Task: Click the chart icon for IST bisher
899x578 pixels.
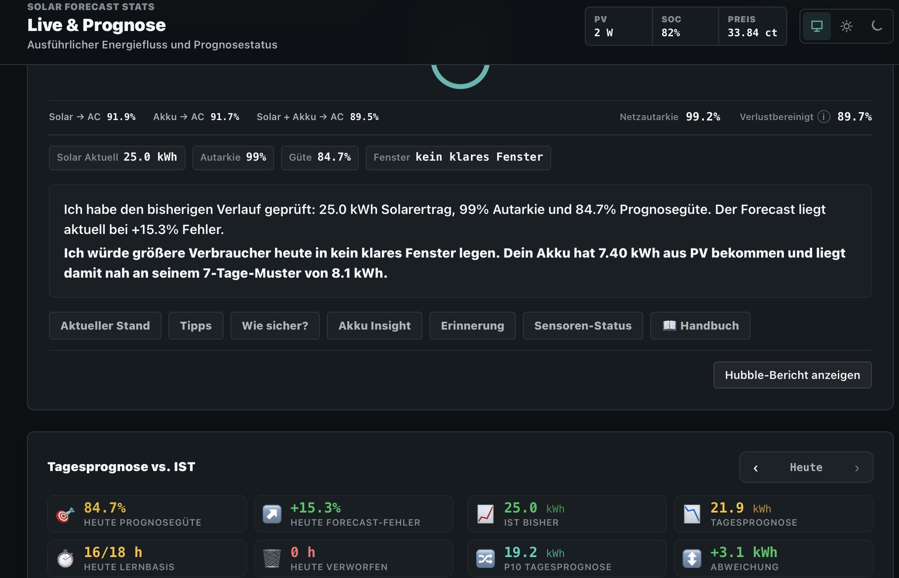Action: coord(485,514)
